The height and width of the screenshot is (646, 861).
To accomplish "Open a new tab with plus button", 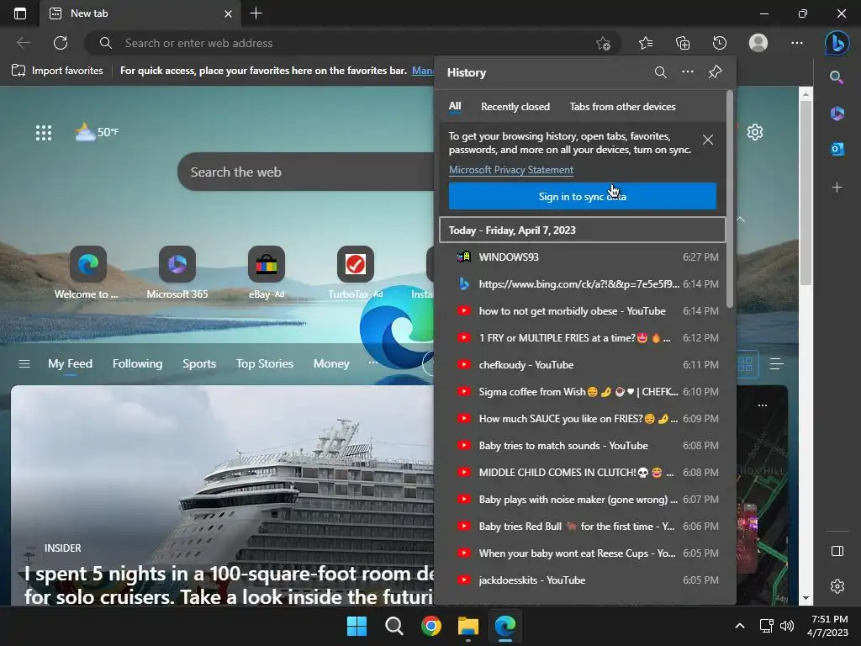I will [256, 13].
